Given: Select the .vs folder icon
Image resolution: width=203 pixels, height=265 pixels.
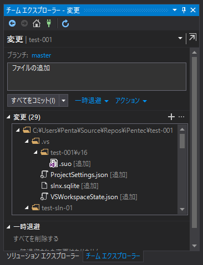Looking at the screenshot, I should (x=35, y=141).
